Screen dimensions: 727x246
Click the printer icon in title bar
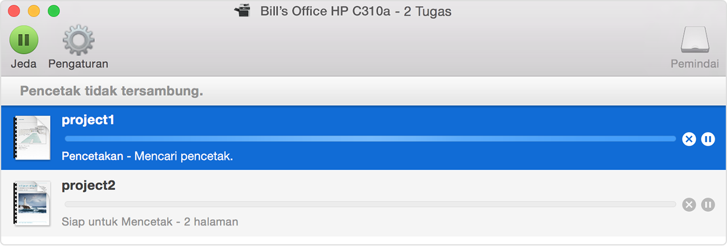pyautogui.click(x=242, y=11)
